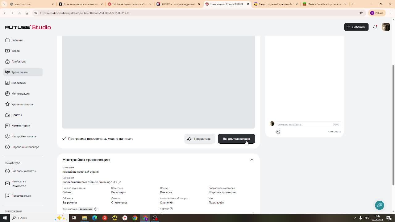Click Программа подключена, можно начинать status text
This screenshot has height=222, width=395.
(x=101, y=139)
